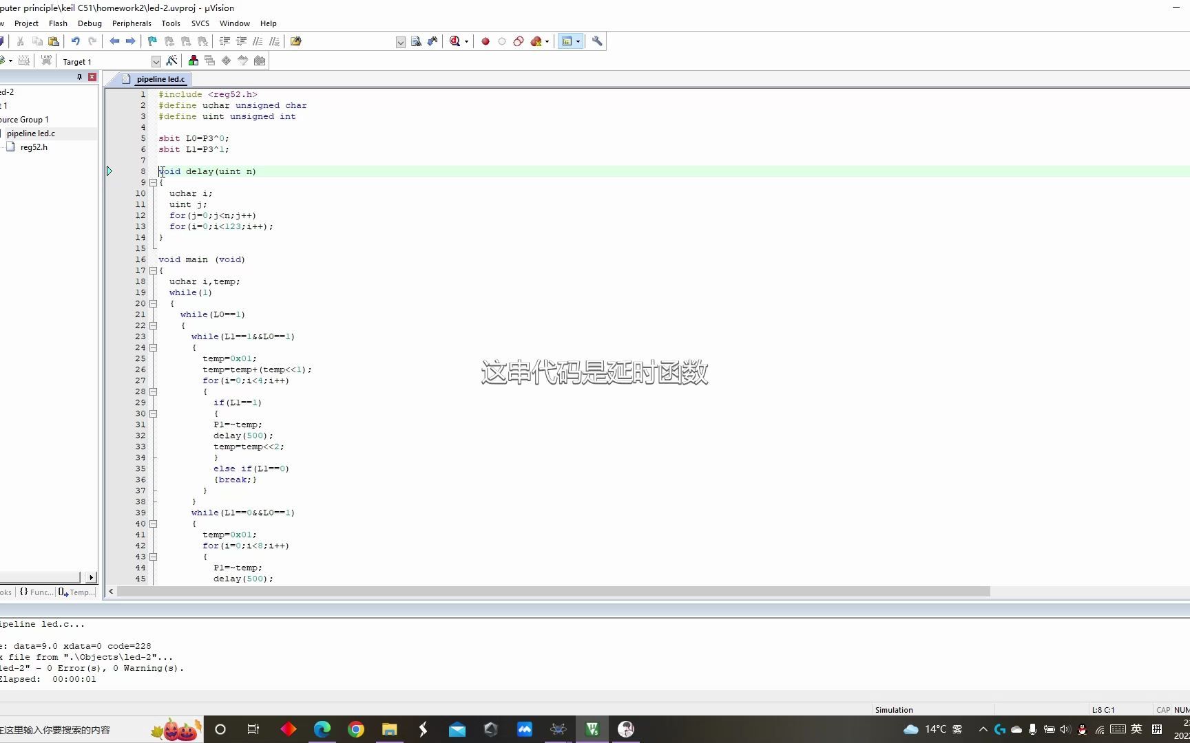The image size is (1190, 743).
Task: Click the Select Software Packs icon
Action: pyautogui.click(x=243, y=61)
